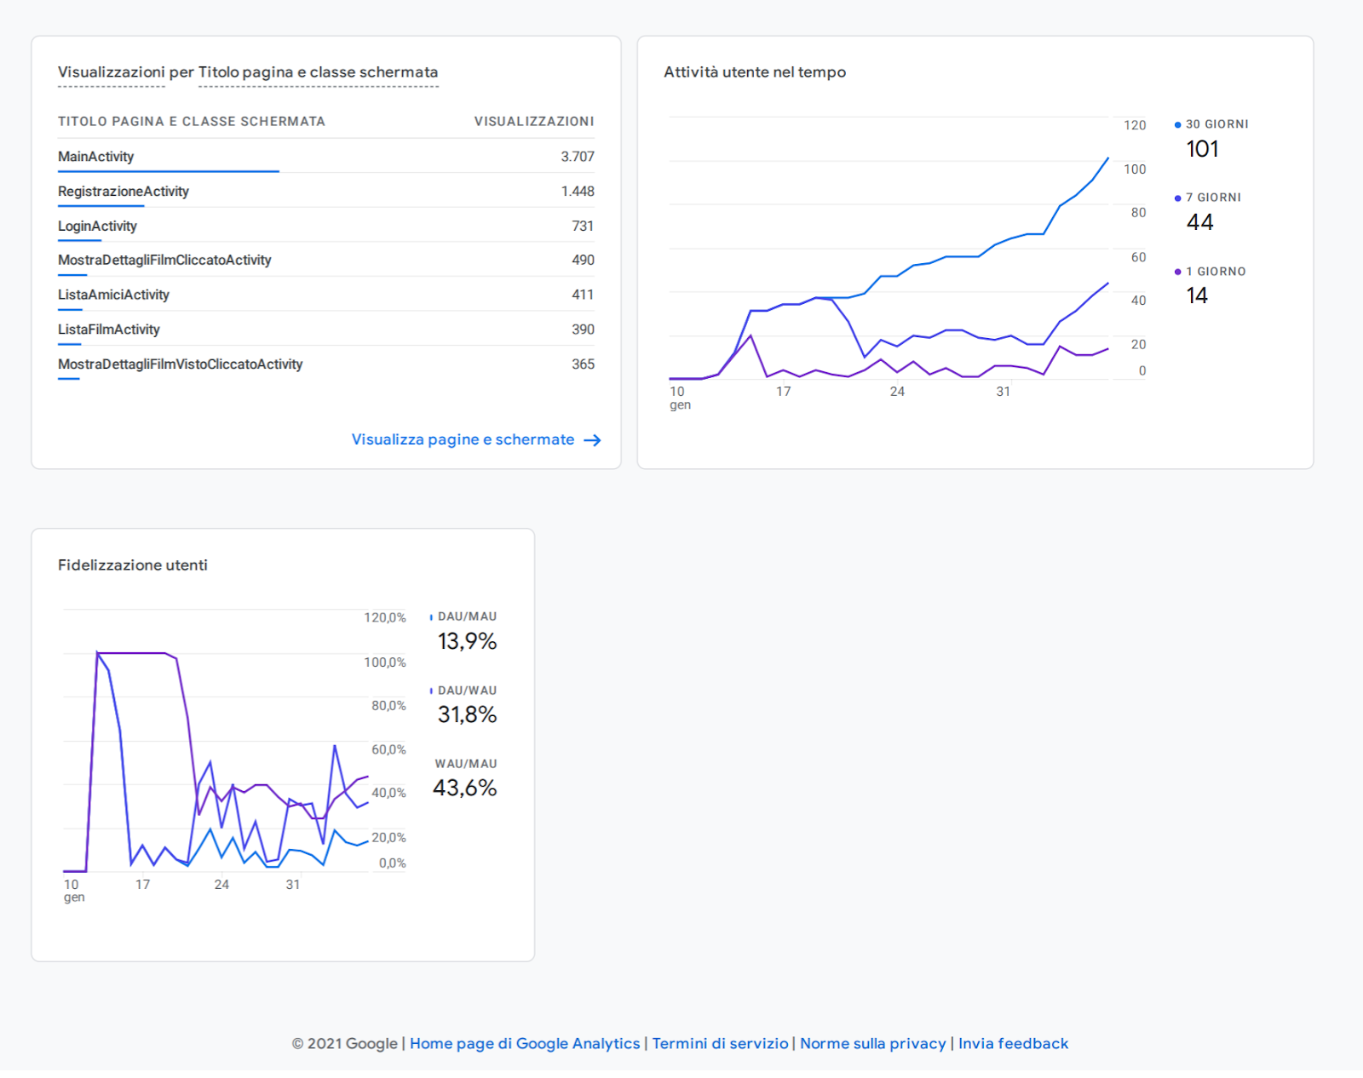The image size is (1363, 1078).
Task: Open the Visualizzazioni metric dropdown in card title
Action: [x=111, y=72]
